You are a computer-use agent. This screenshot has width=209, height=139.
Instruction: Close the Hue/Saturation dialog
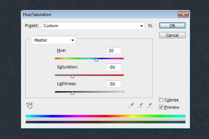[x=183, y=14]
